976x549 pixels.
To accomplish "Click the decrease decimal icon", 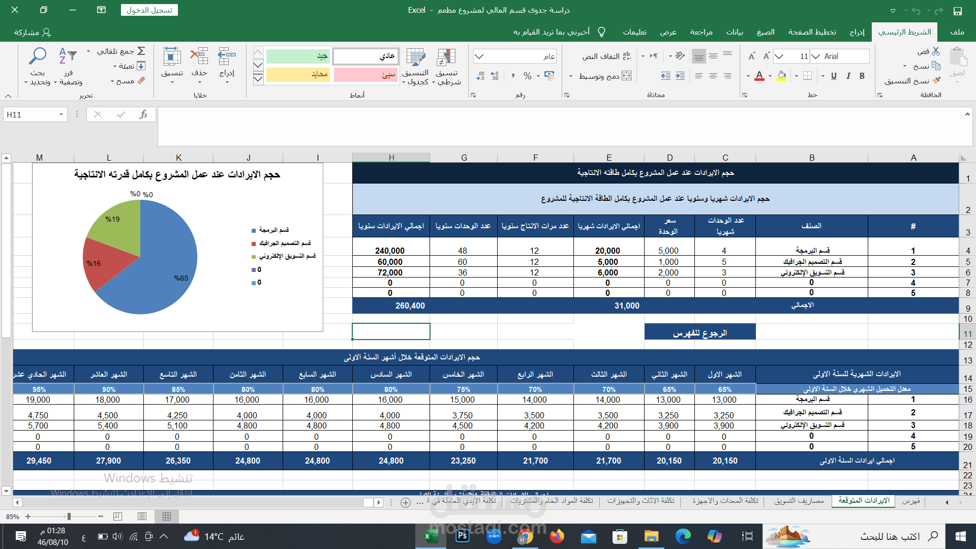I will [480, 76].
